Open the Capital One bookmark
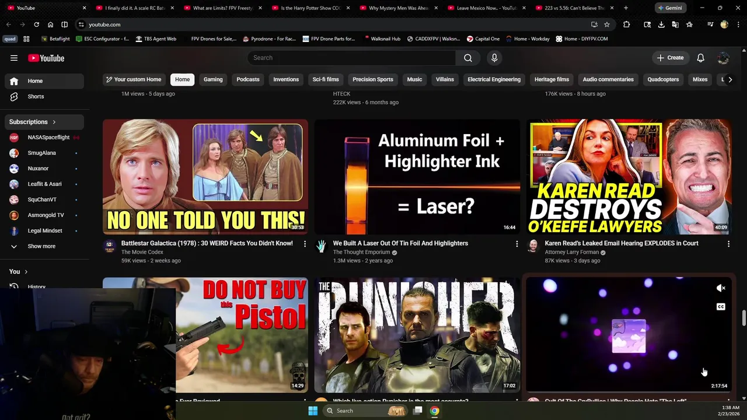Viewport: 747px width, 420px height. (x=483, y=38)
